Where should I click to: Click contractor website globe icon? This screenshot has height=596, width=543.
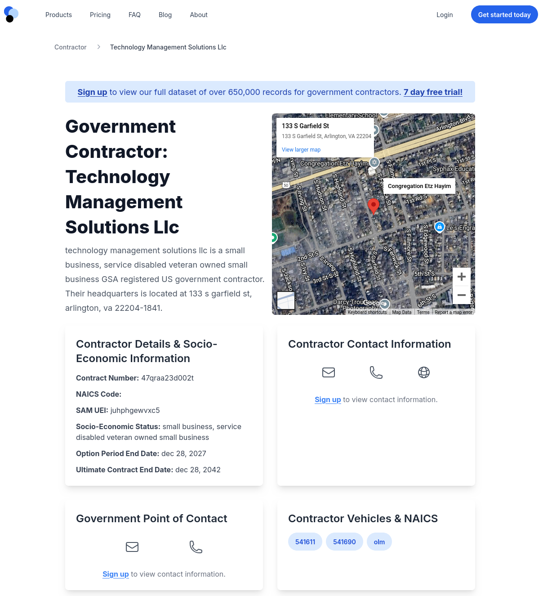pos(424,372)
